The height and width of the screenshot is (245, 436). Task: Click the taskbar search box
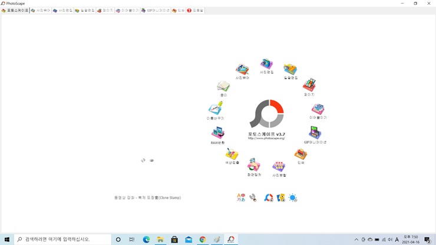tap(62, 239)
